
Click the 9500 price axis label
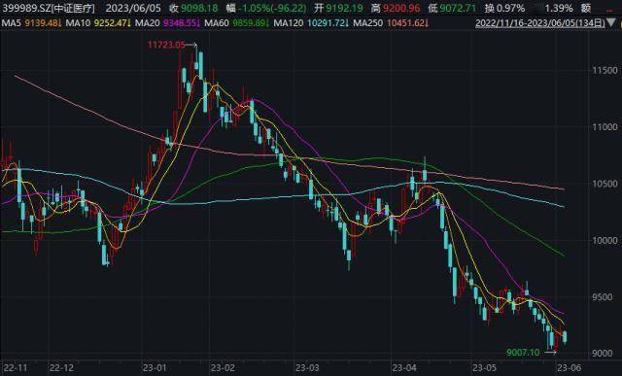pyautogui.click(x=606, y=297)
